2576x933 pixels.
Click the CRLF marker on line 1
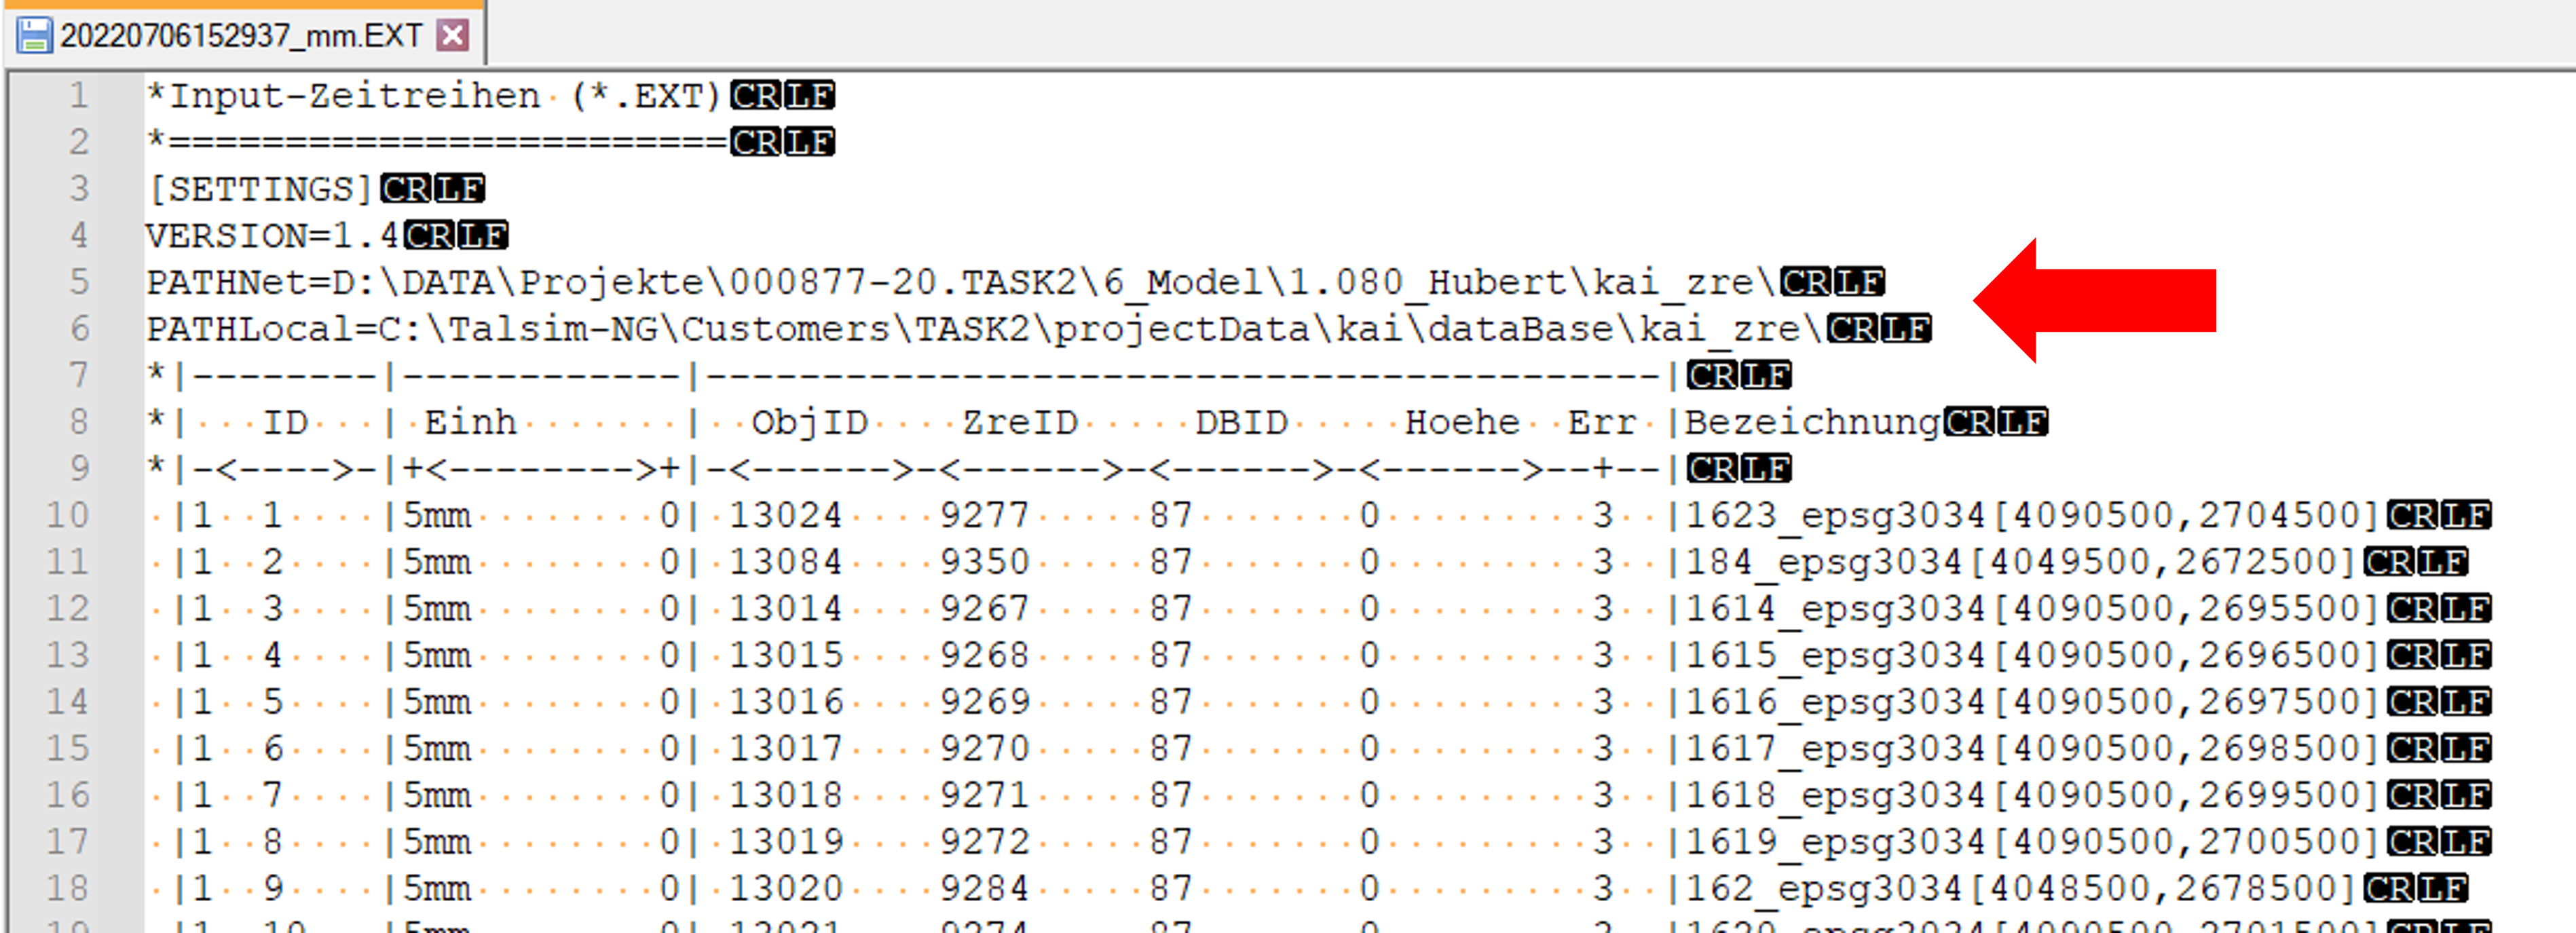(x=782, y=96)
